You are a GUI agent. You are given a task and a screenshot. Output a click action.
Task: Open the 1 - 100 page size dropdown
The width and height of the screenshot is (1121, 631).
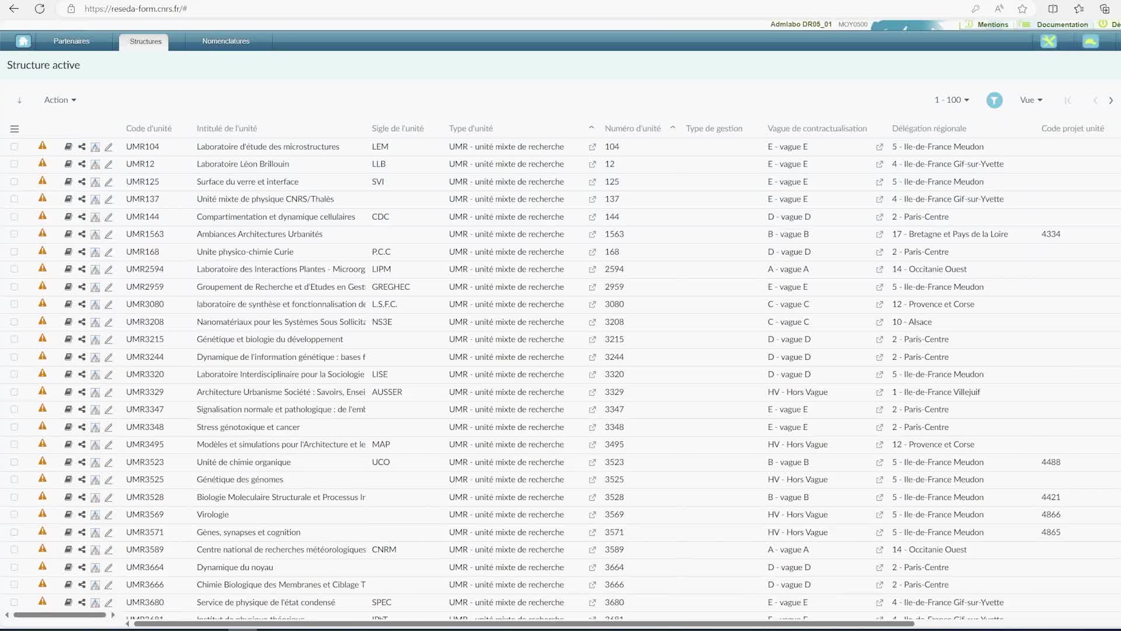(x=952, y=100)
